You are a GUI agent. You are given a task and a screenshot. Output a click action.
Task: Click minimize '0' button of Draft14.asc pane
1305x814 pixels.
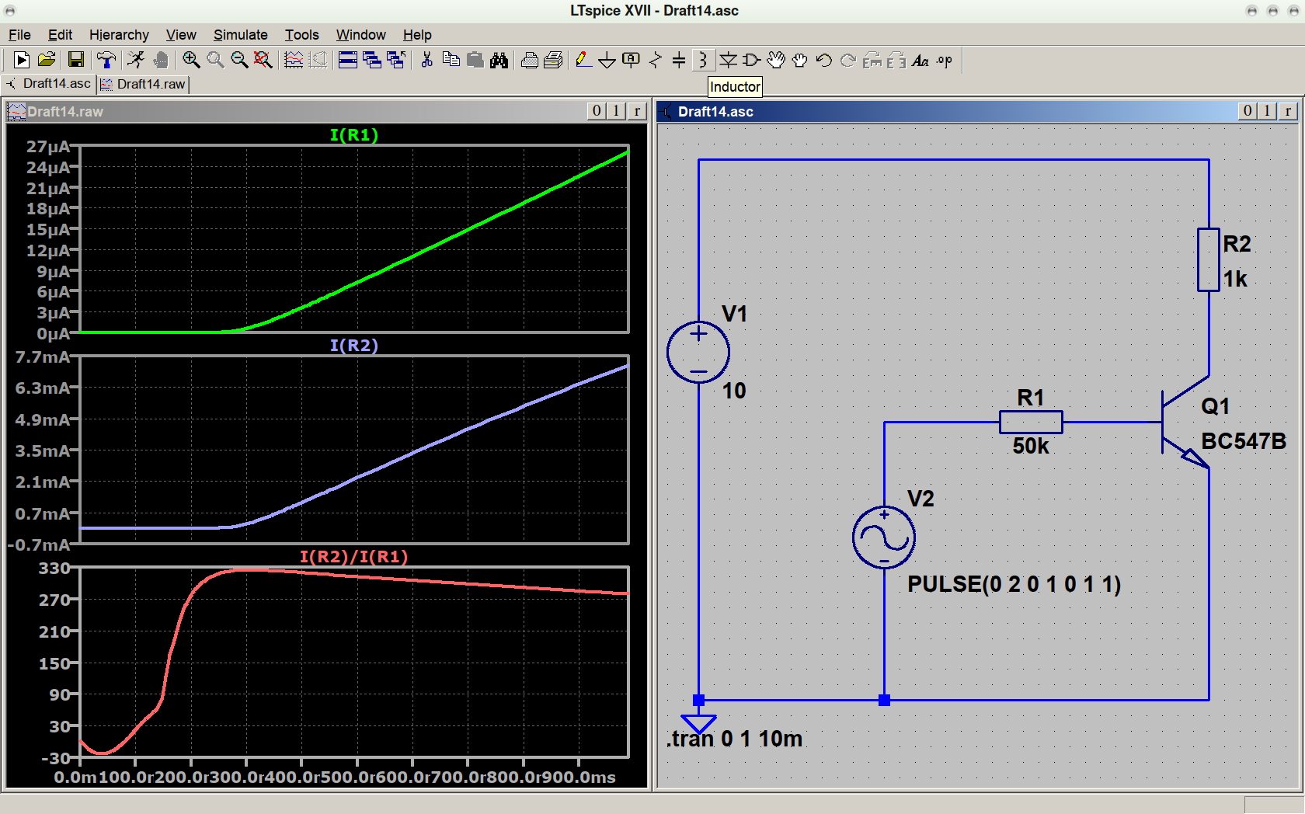[x=1248, y=111]
